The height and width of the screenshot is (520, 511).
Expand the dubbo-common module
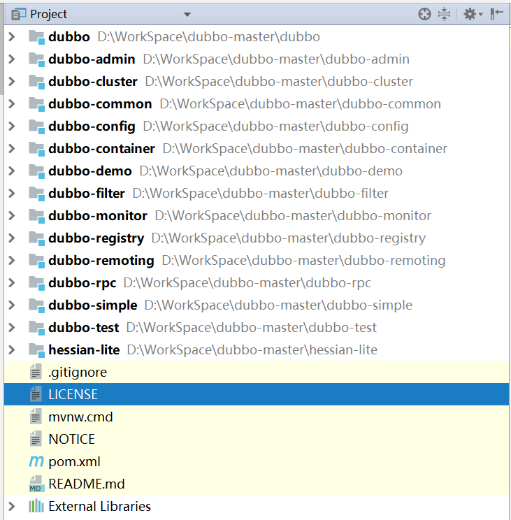tap(12, 104)
